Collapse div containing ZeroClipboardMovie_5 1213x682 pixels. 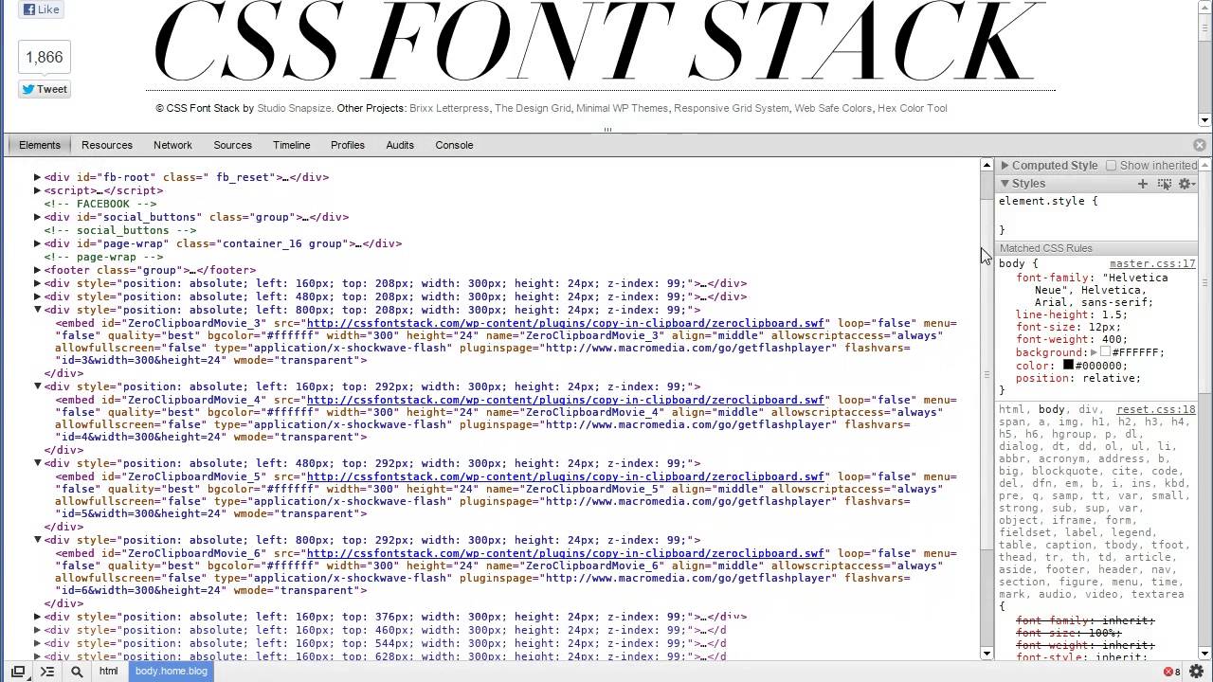[x=37, y=463]
